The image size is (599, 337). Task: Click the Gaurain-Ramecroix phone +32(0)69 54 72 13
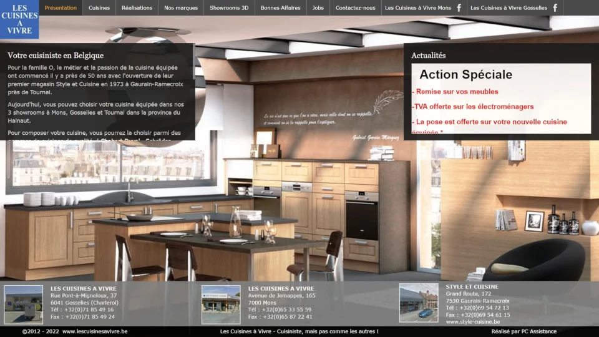pyautogui.click(x=484, y=308)
